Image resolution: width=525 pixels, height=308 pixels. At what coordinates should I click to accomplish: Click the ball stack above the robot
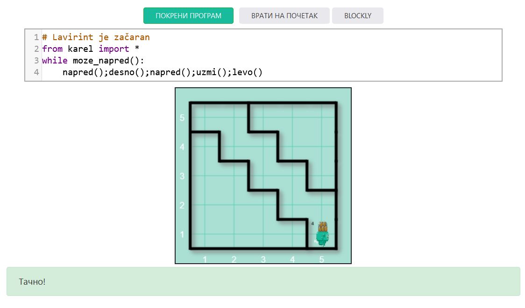(x=322, y=226)
